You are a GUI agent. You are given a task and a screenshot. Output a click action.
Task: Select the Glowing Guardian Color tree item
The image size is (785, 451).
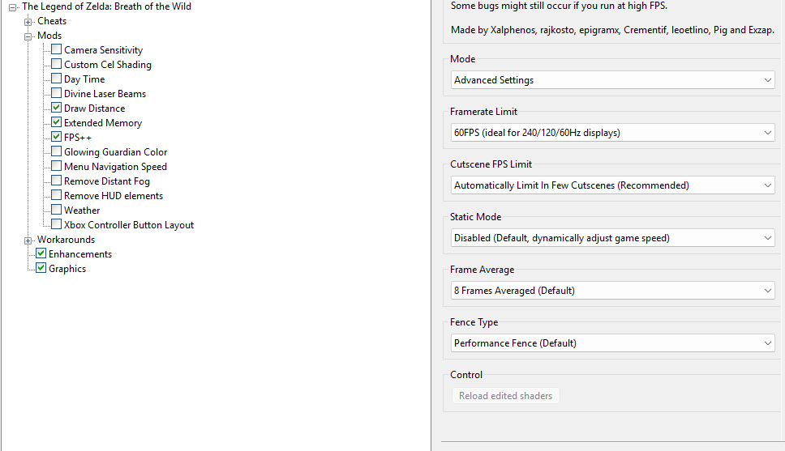[x=116, y=152]
